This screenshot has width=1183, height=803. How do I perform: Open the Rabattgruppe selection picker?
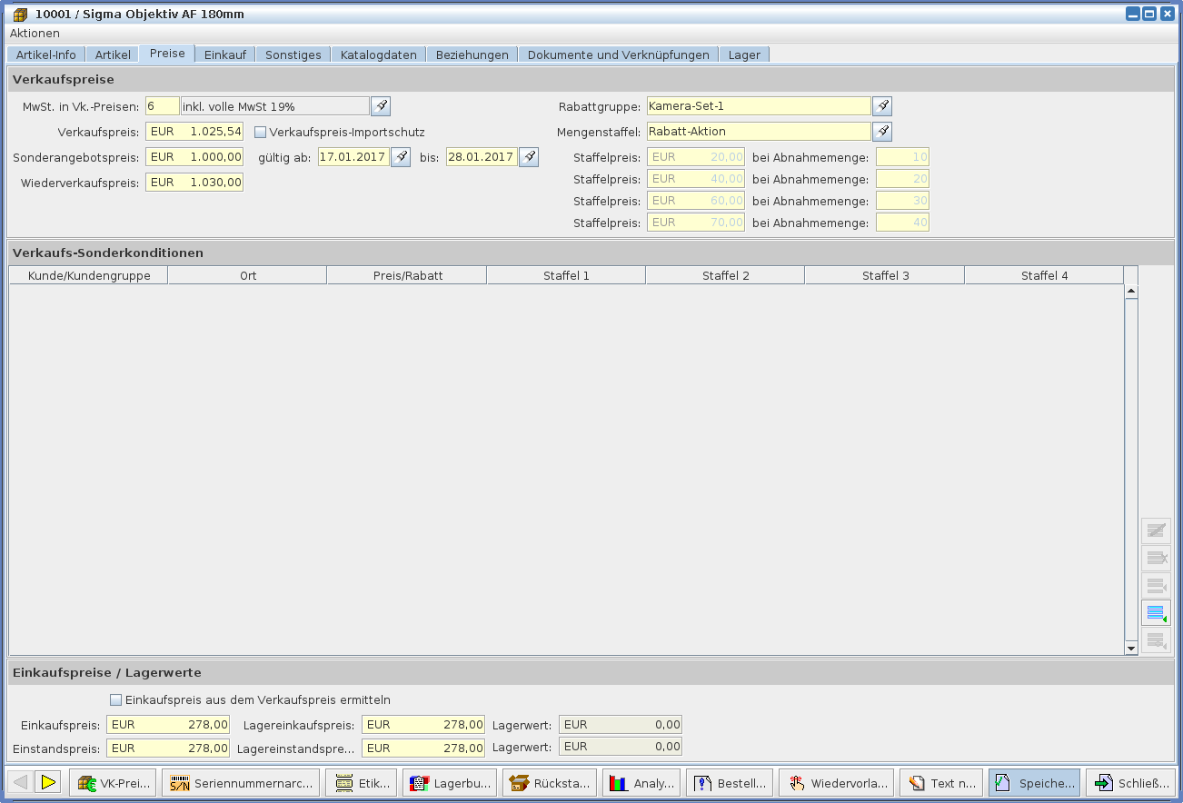[881, 106]
